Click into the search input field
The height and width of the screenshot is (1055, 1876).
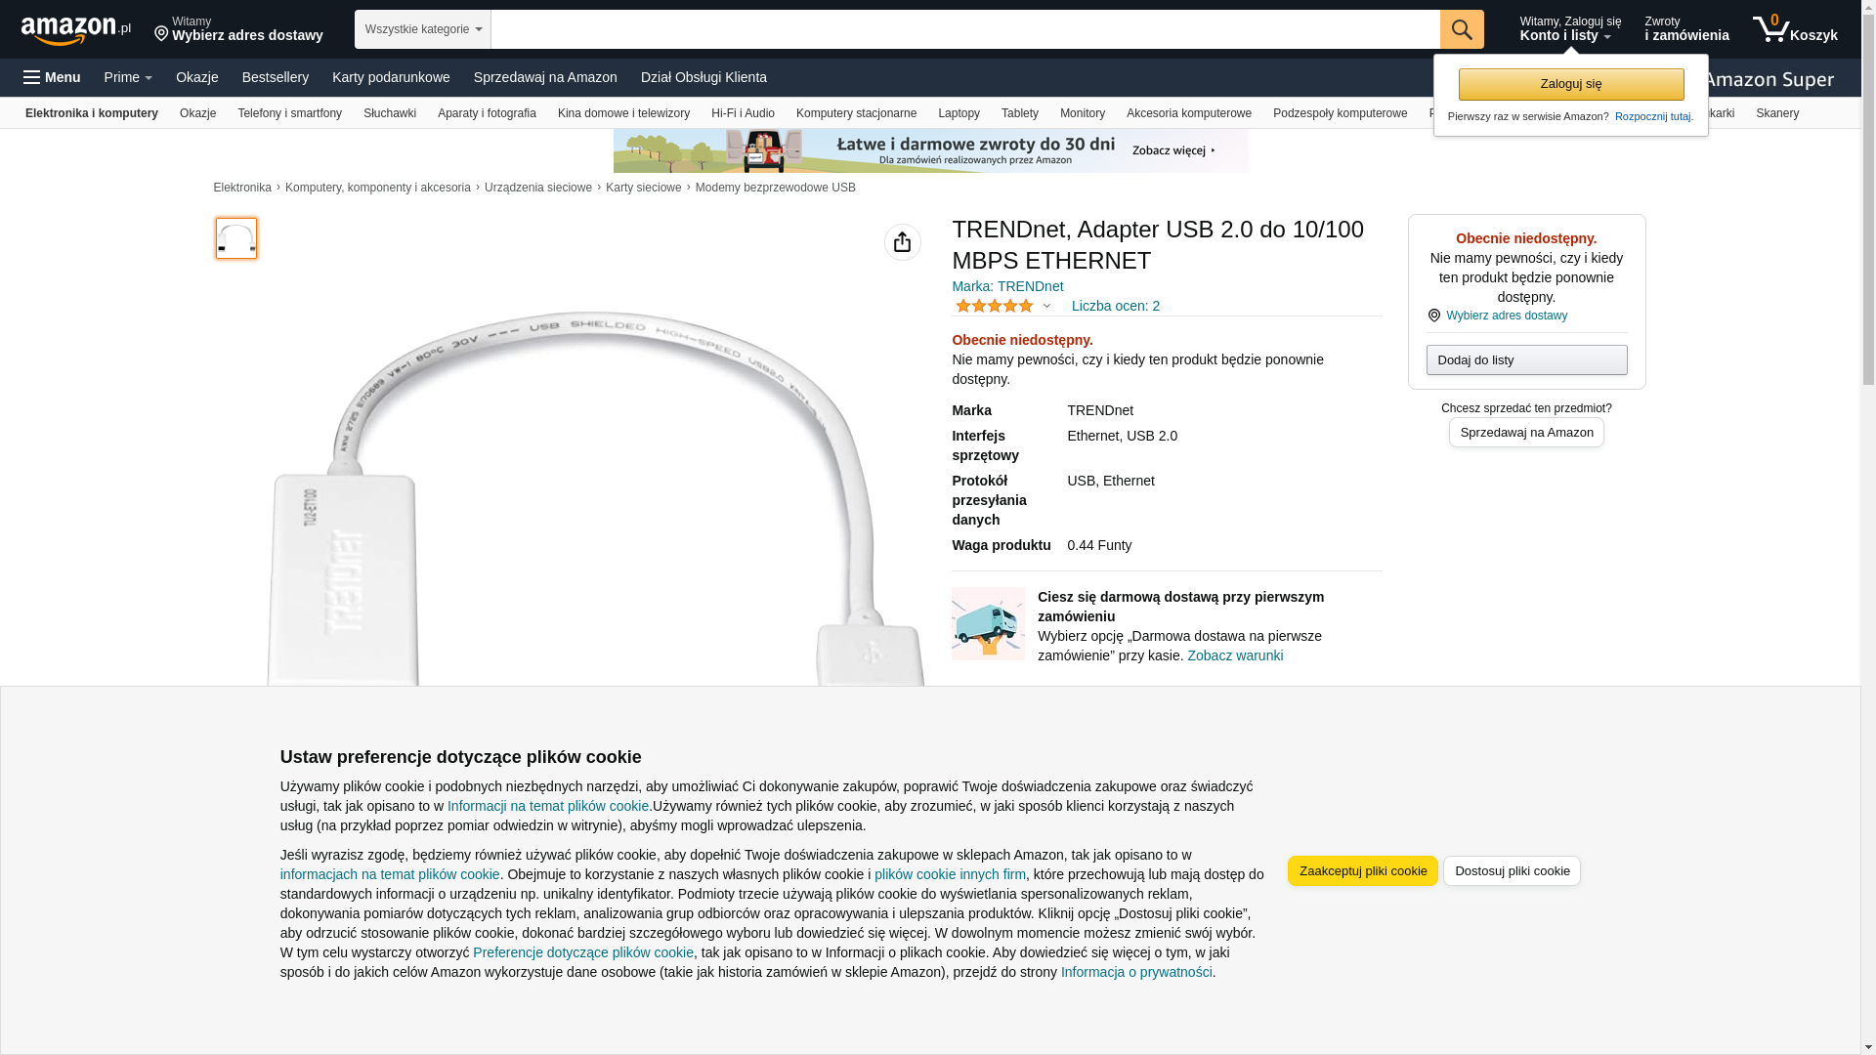(965, 29)
